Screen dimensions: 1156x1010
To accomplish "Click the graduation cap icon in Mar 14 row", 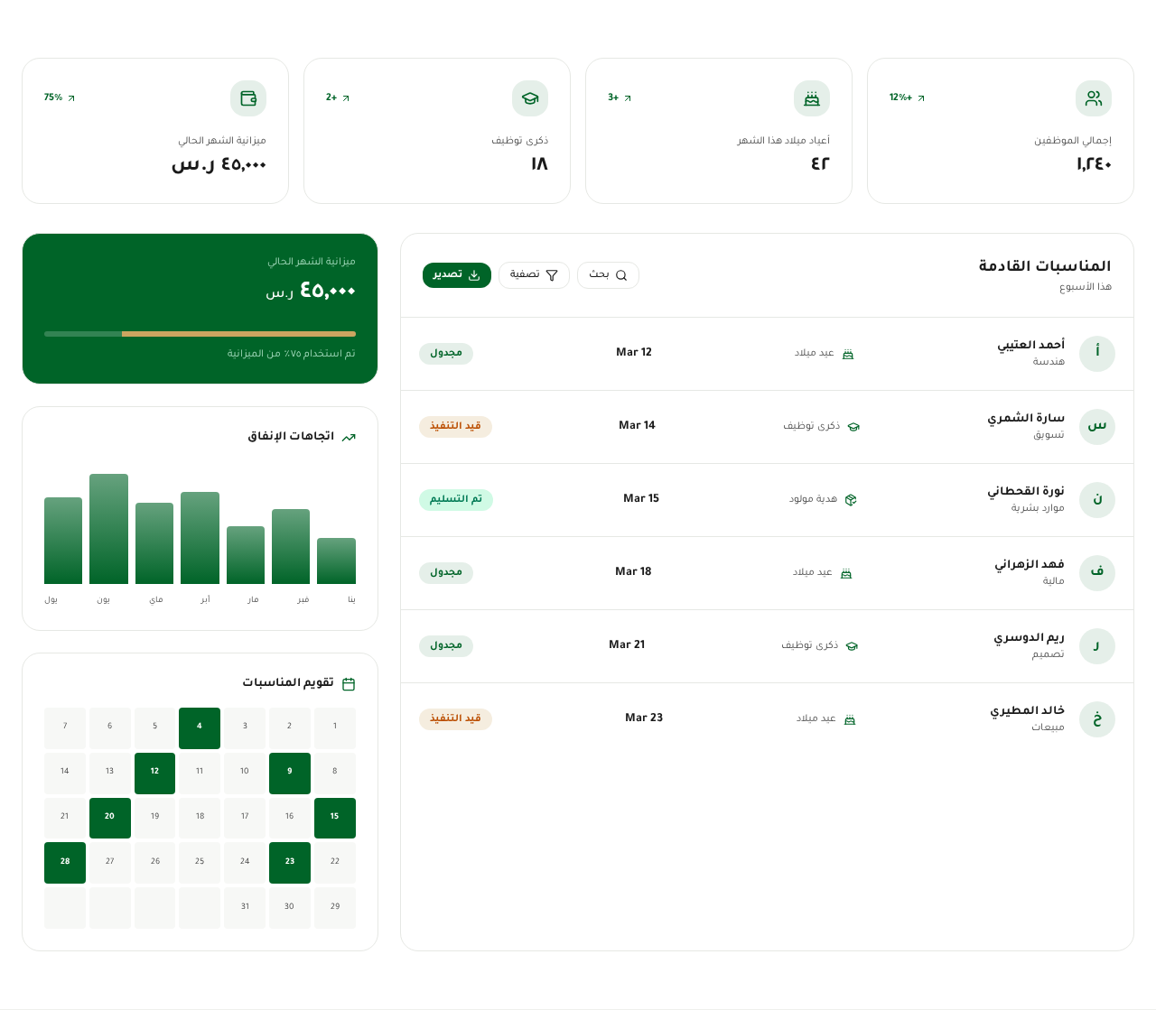I will (853, 427).
